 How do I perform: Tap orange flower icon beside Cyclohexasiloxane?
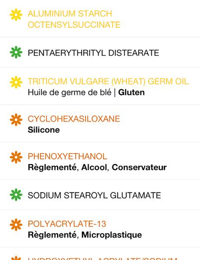16,120
